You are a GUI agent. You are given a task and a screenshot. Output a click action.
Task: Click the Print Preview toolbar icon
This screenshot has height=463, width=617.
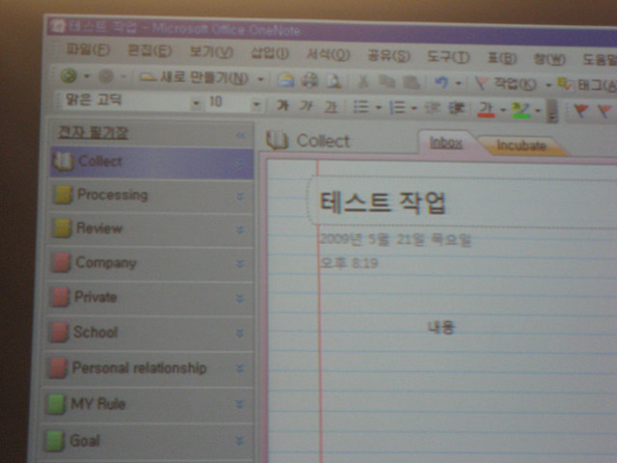pos(334,81)
